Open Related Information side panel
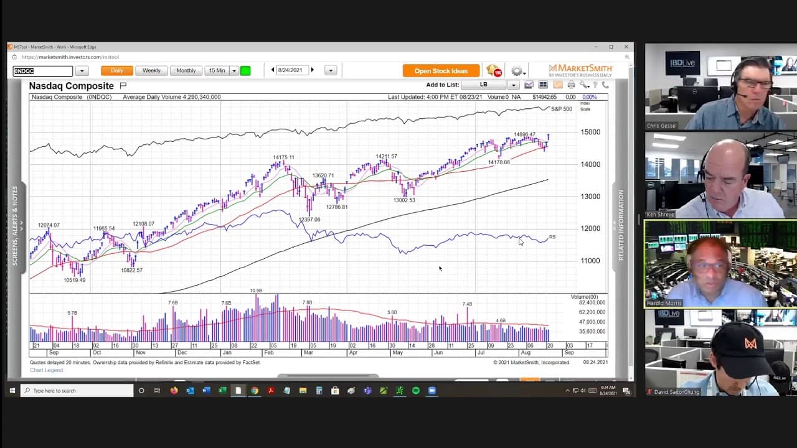Screen dimensions: 797x448 pos(621,225)
